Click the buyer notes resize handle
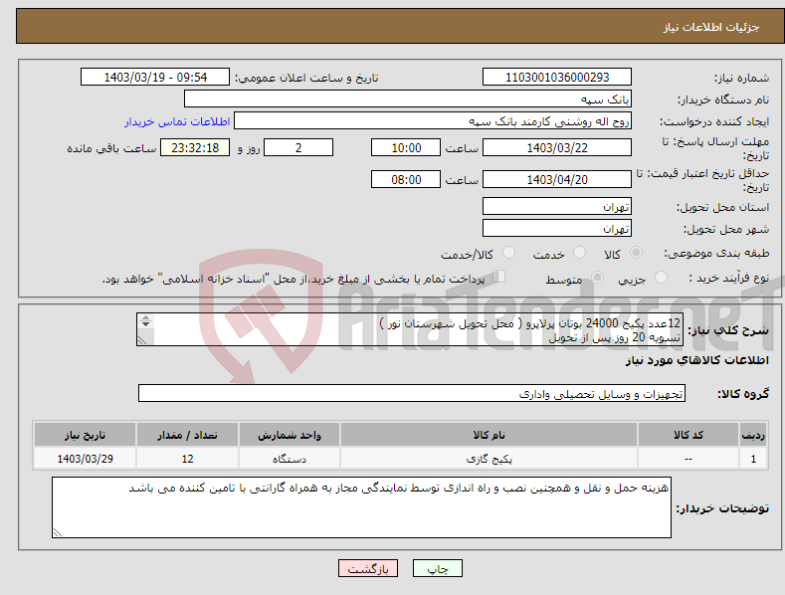The height and width of the screenshot is (595, 785). click(x=58, y=532)
